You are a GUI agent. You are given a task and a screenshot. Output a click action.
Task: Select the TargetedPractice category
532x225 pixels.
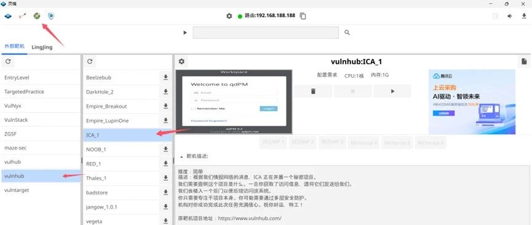click(41, 92)
